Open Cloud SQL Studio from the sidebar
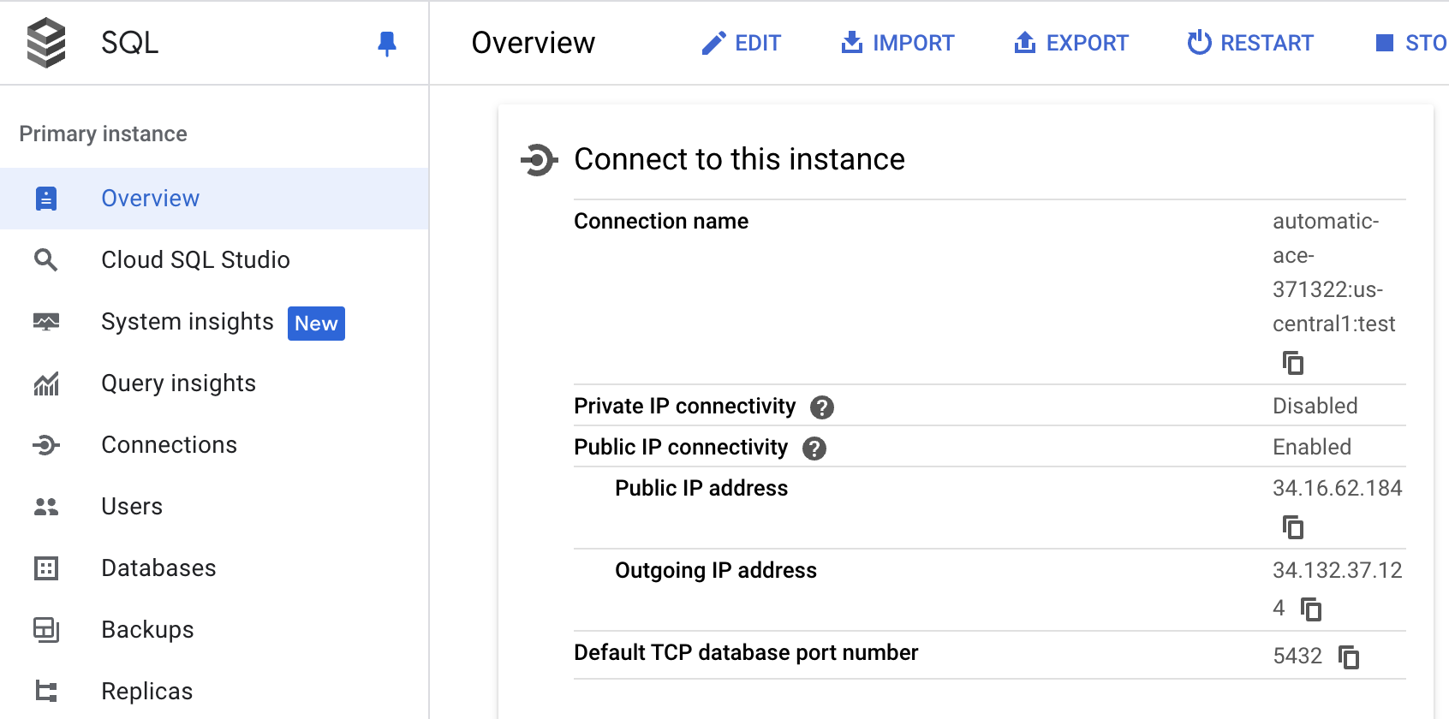Viewport: 1449px width, 719px height. [x=195, y=260]
